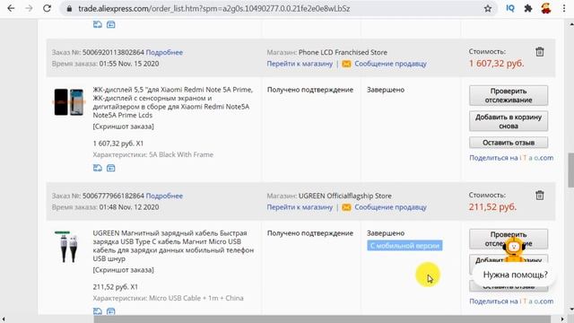
Task: Click first small icon at page top
Action: pyautogui.click(x=98, y=24)
